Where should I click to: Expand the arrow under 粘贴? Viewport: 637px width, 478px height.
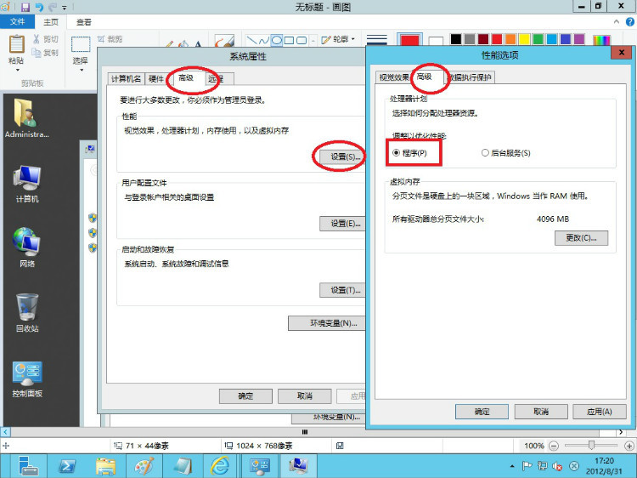click(x=18, y=70)
